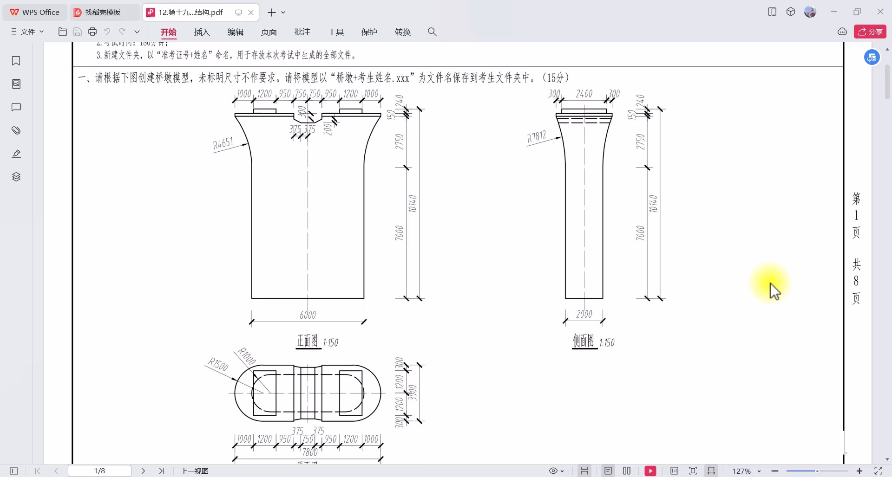The height and width of the screenshot is (477, 892).
Task: Add a new tab with plus
Action: [x=272, y=13]
